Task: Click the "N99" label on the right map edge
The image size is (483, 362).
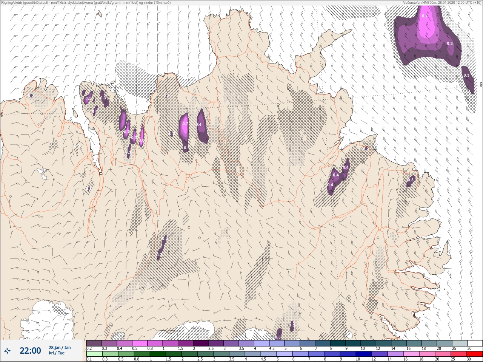Action: tap(481, 85)
